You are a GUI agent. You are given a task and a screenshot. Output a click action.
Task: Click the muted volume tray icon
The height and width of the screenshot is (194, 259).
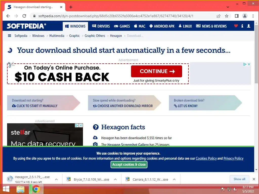[235, 189]
